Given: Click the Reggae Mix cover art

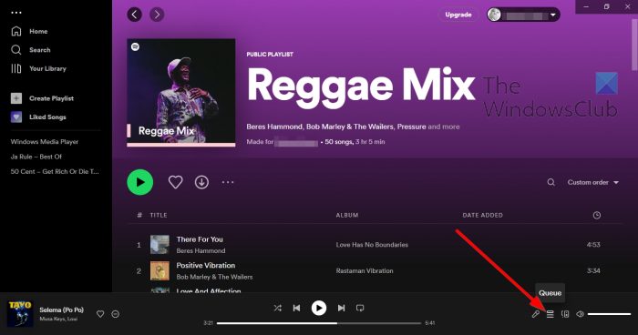Looking at the screenshot, I should click(x=181, y=93).
